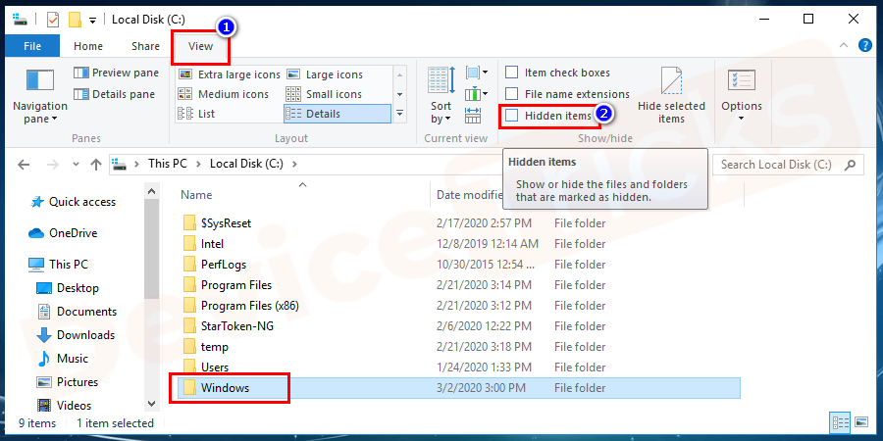This screenshot has height=441, width=883.
Task: Open Downloads in navigation pane
Action: 76,335
